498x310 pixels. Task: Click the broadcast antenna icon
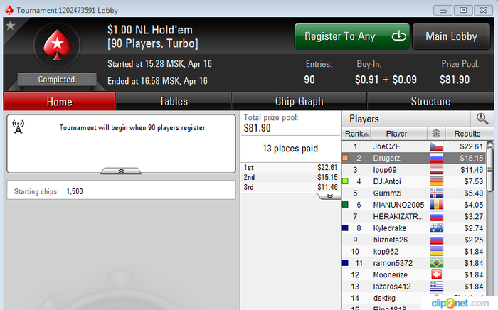pos(18,127)
